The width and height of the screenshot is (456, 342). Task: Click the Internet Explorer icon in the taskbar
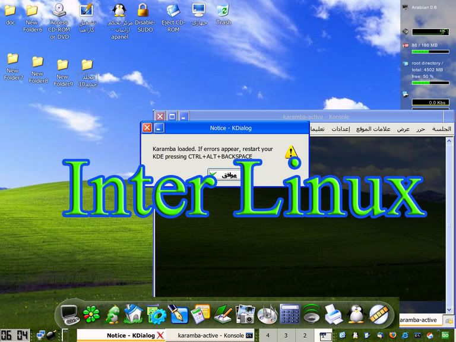tap(405, 335)
